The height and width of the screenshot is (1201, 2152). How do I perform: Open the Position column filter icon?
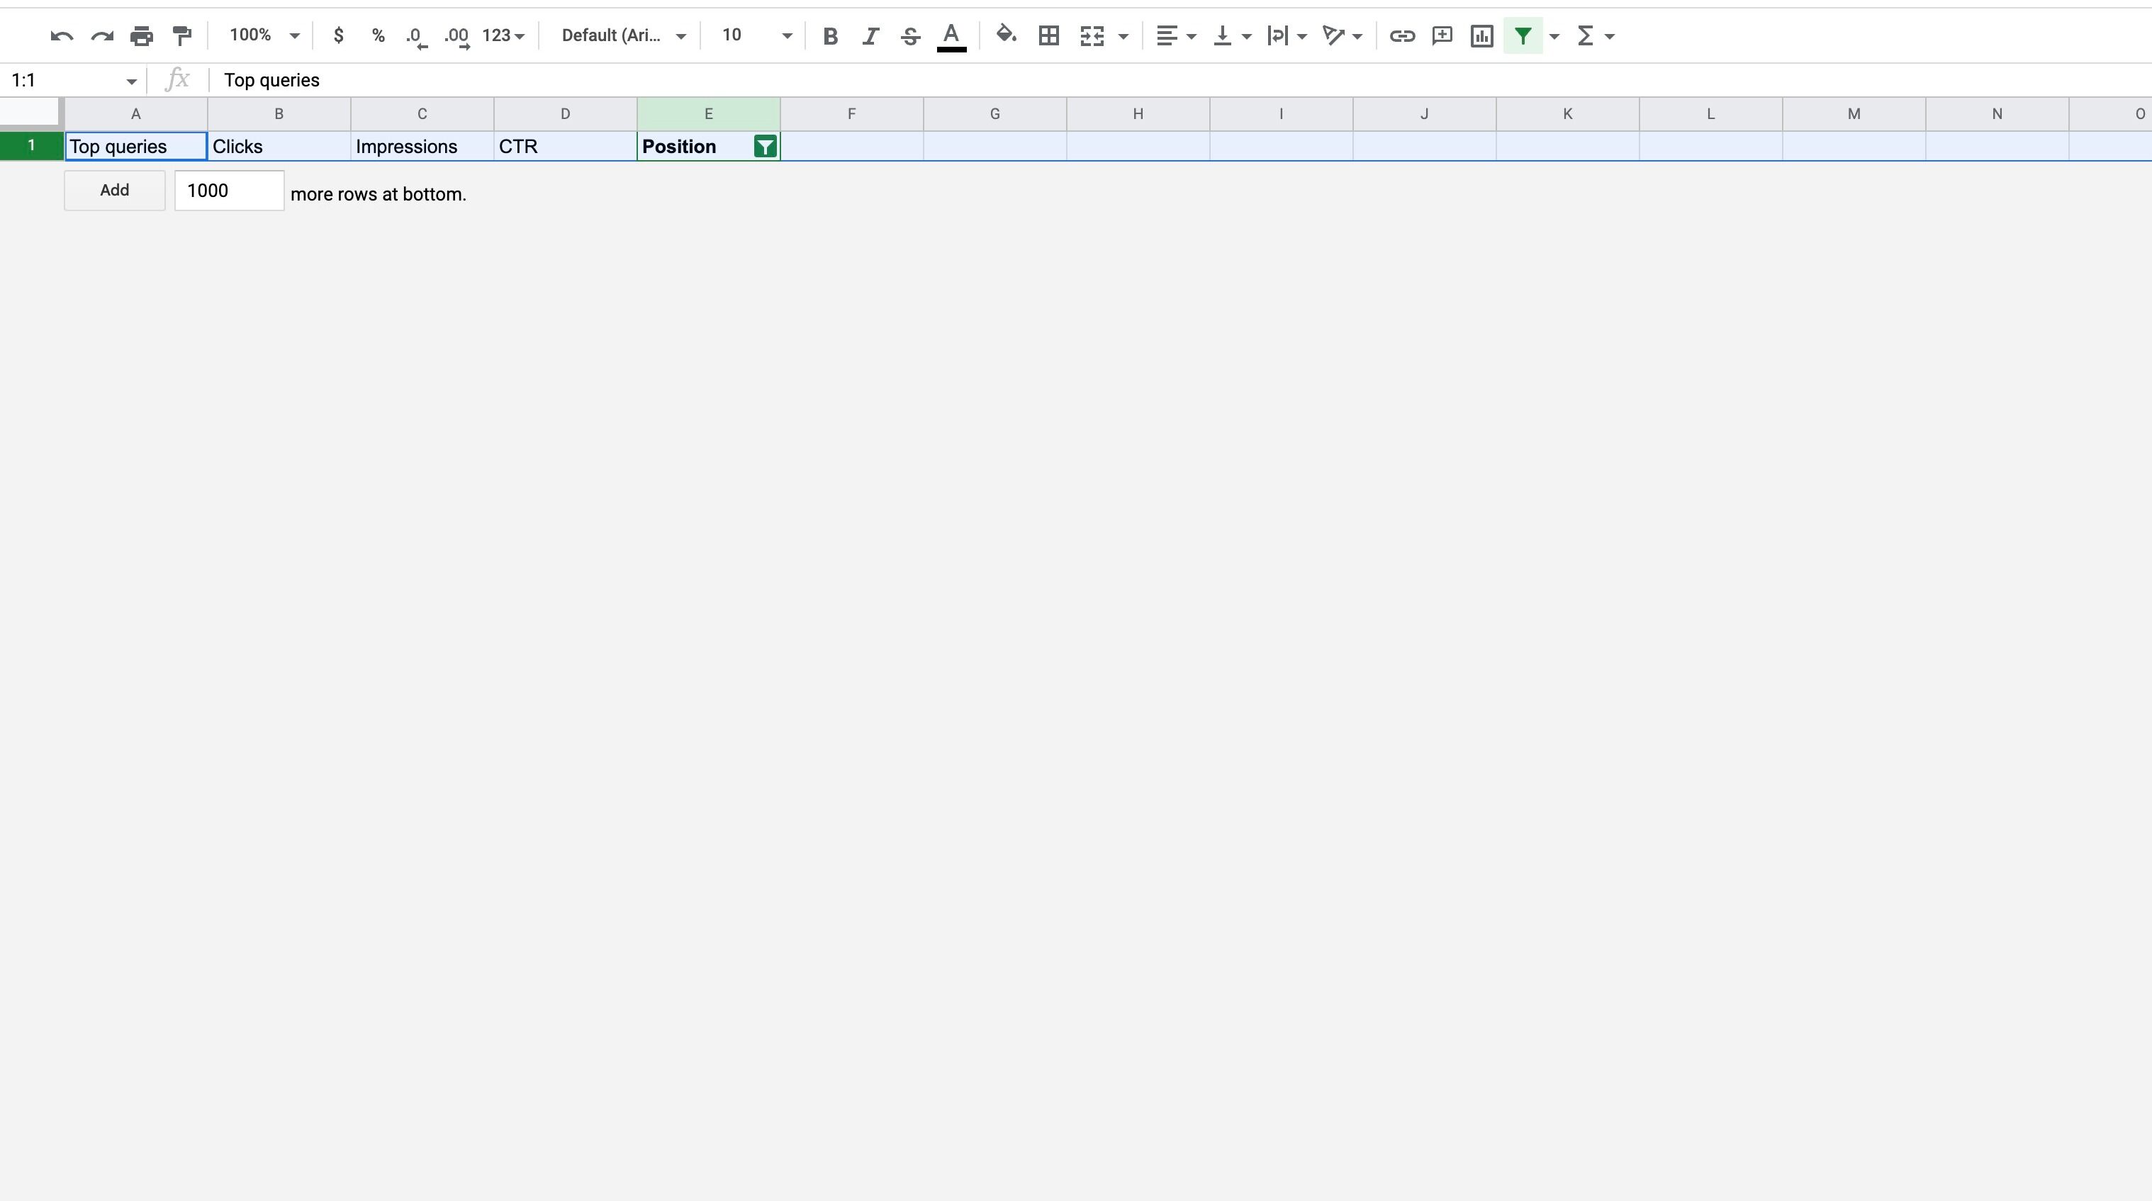(x=766, y=147)
